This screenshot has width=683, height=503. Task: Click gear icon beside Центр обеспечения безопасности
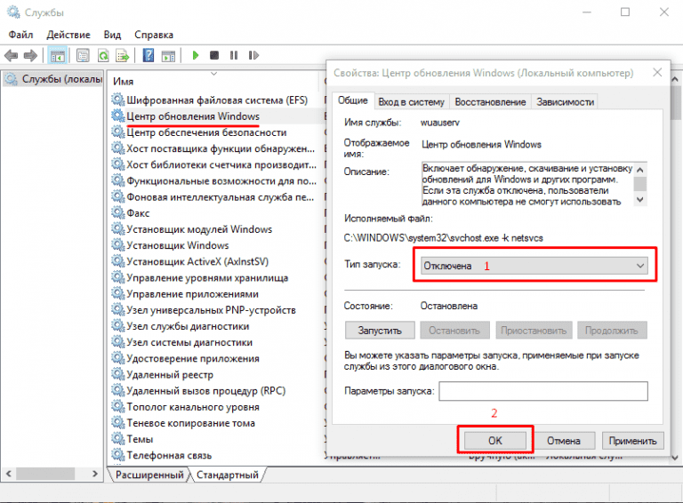pyautogui.click(x=118, y=132)
